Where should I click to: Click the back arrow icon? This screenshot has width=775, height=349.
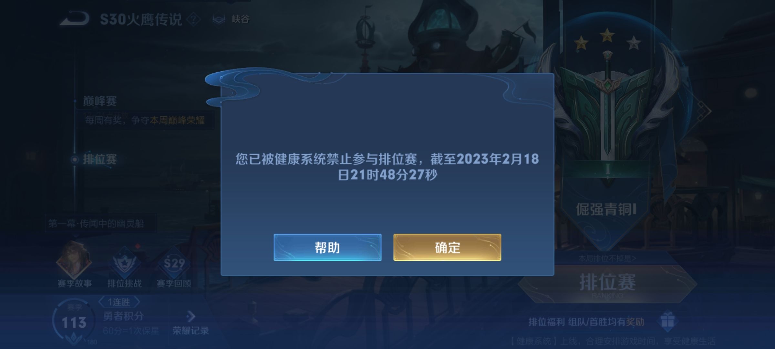(75, 19)
